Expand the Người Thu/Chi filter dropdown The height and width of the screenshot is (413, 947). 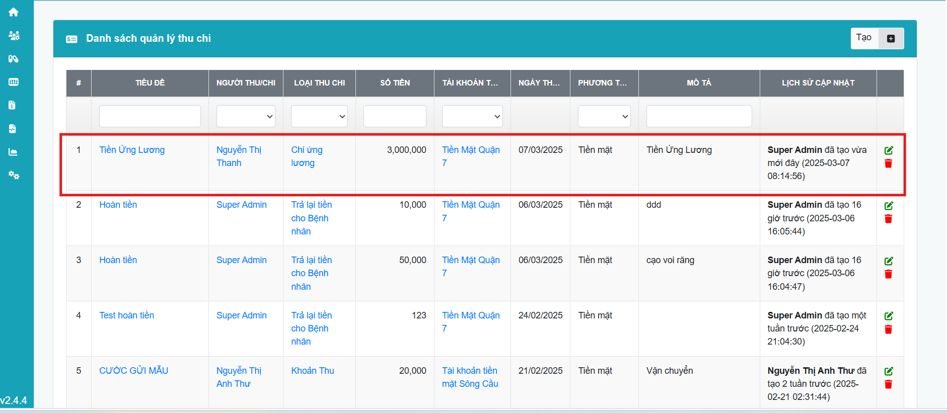pos(246,116)
